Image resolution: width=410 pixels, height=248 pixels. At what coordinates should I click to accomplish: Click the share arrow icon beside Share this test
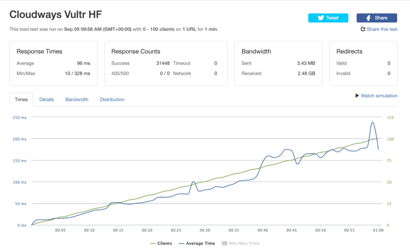pyautogui.click(x=363, y=29)
